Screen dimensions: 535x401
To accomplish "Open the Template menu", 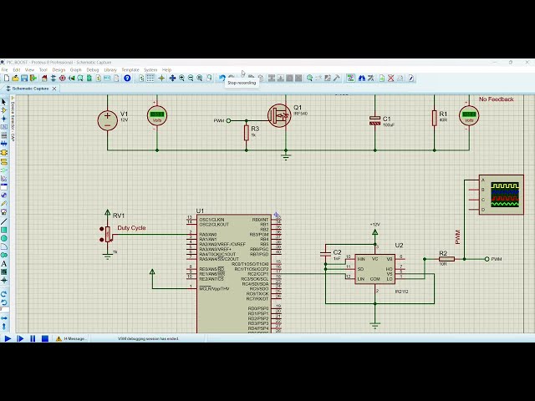I will click(130, 70).
